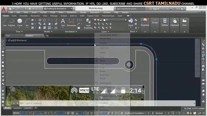
Task: Expand the Layers panel dropdown
Action: (105, 32)
